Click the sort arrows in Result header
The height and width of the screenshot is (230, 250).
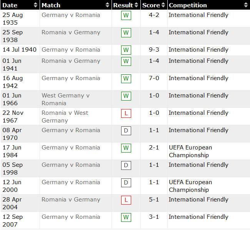[x=136, y=5]
